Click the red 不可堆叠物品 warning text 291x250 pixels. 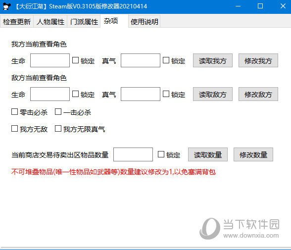click(x=113, y=172)
